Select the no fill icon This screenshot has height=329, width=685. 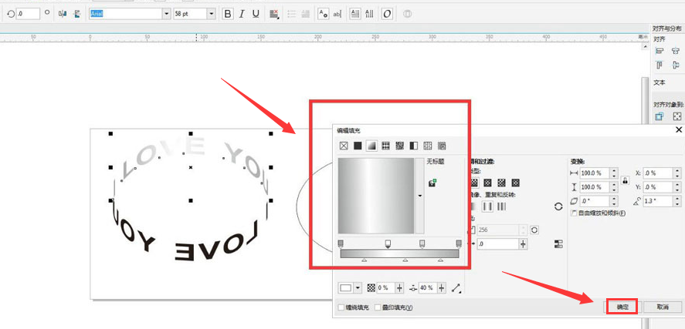click(344, 146)
